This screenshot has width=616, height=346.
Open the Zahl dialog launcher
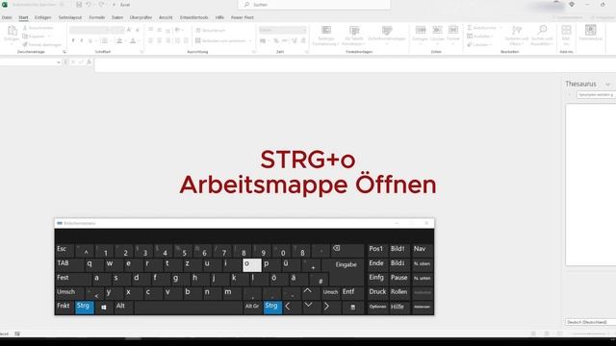(x=306, y=52)
